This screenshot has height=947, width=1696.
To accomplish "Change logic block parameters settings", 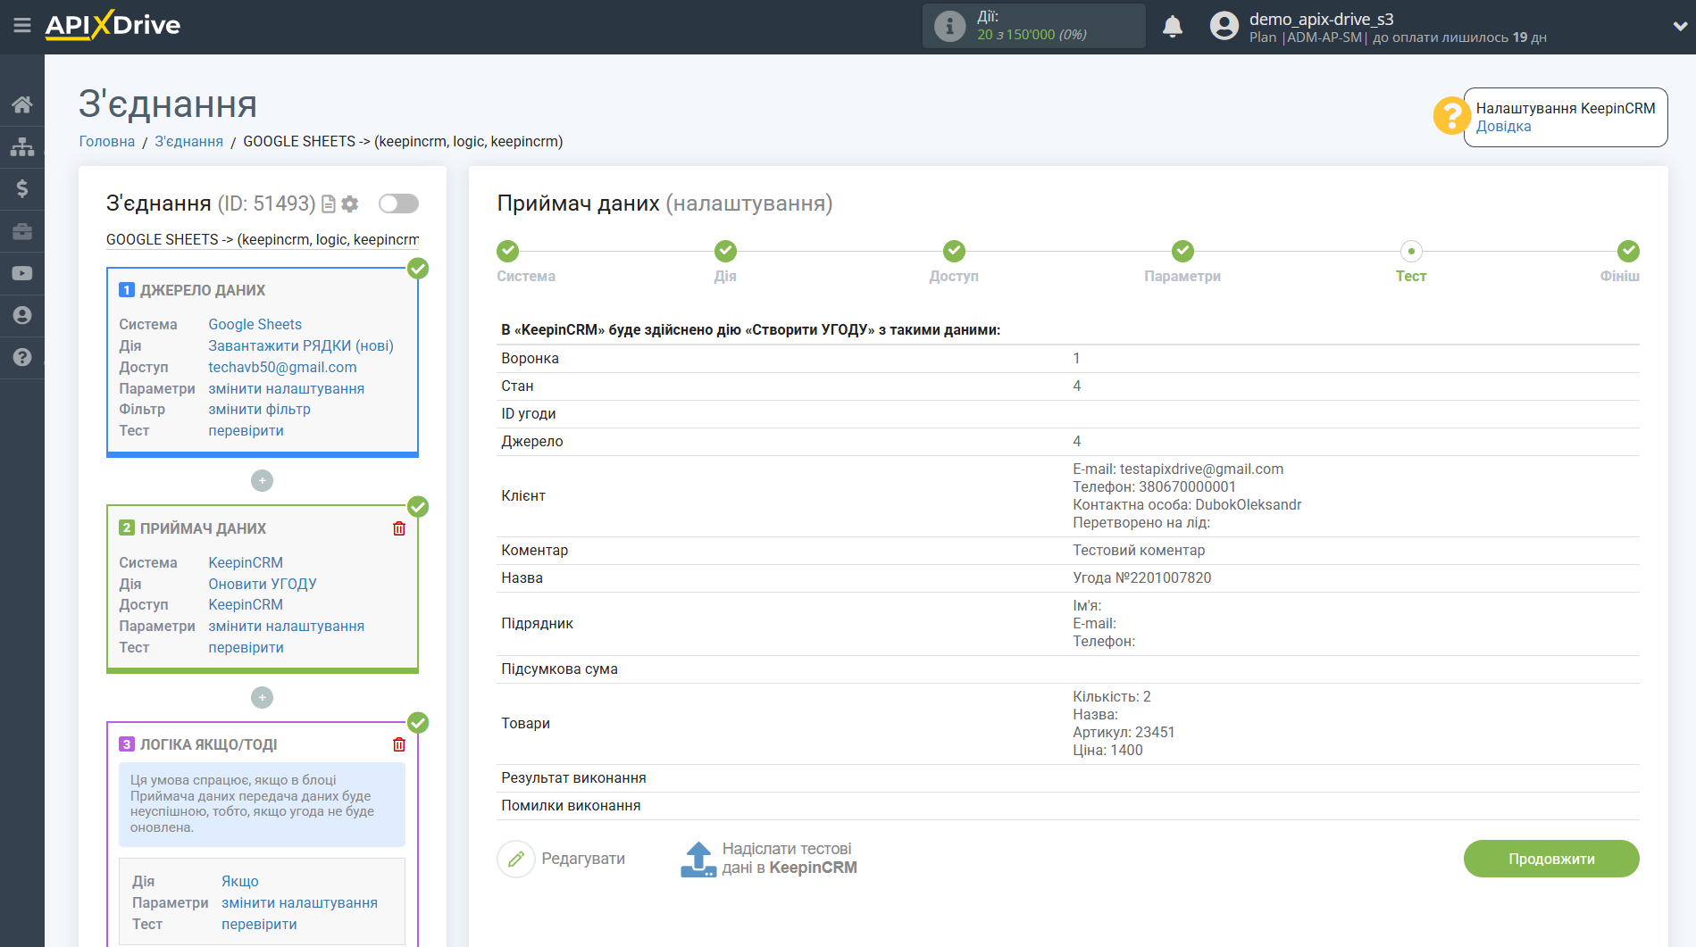I will [x=299, y=902].
